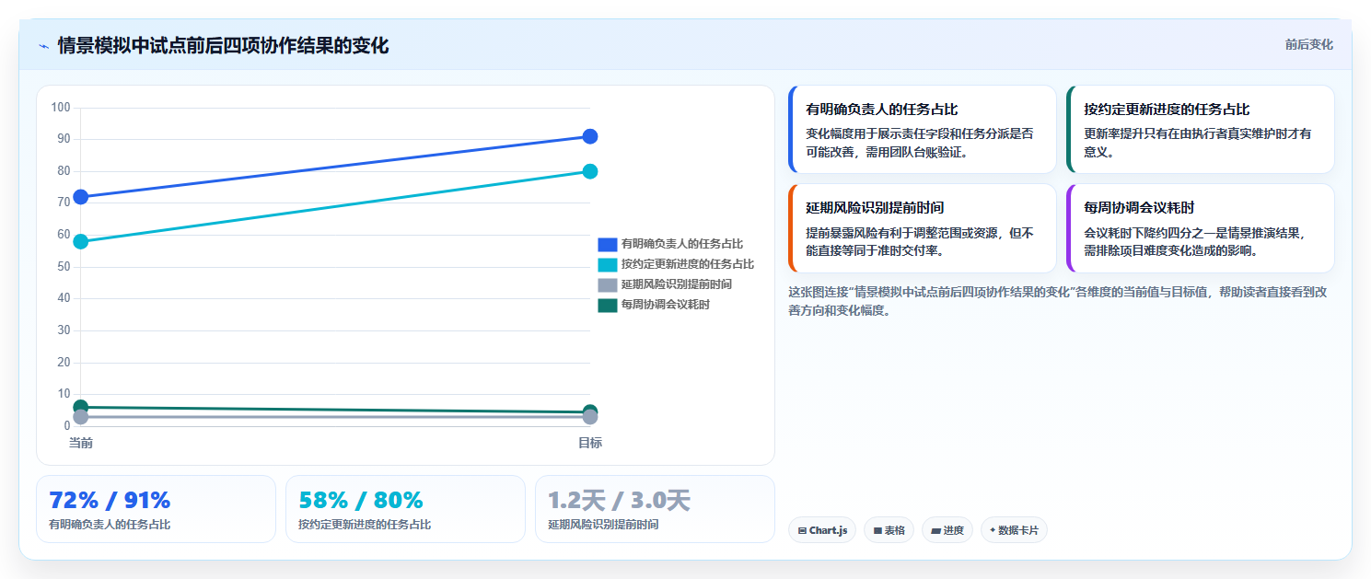Click the 每周协调会议耗时 legend text
The width and height of the screenshot is (1371, 579).
click(x=666, y=305)
